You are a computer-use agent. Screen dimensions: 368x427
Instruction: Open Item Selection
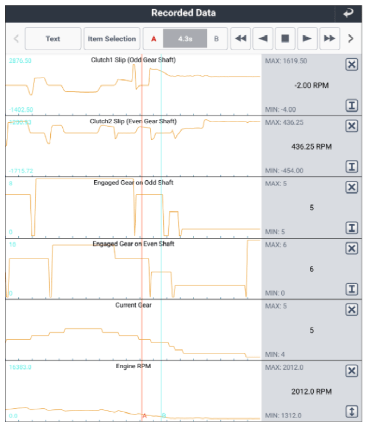112,39
